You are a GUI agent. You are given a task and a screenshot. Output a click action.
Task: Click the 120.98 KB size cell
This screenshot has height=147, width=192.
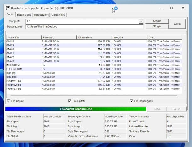(104, 42)
